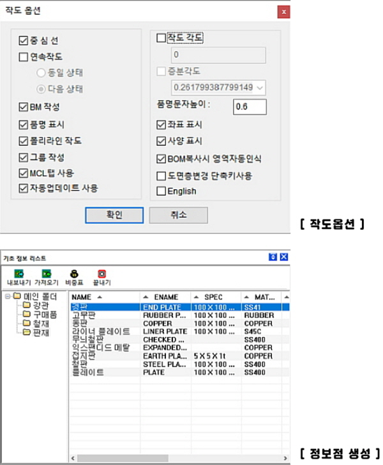Viewport: 383px width, 465px height.
Task: Select the 라이너 플레이트 row
Action: tap(179, 331)
